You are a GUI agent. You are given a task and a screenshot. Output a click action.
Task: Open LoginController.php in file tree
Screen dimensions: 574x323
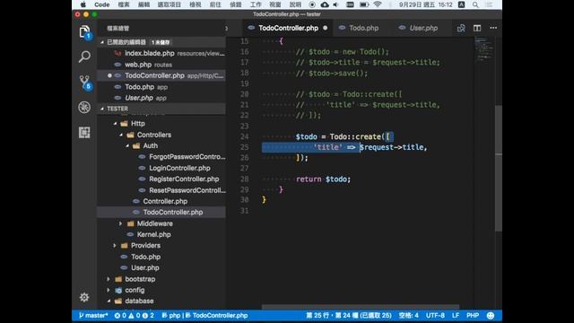[161, 168]
